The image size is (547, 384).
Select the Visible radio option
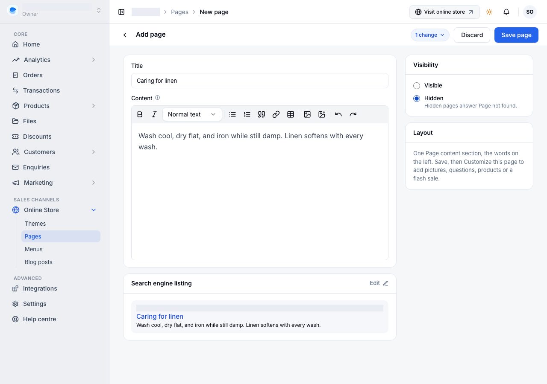tap(417, 86)
